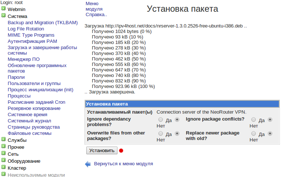Open Кластер category label
The width and height of the screenshot is (281, 177).
17,168
